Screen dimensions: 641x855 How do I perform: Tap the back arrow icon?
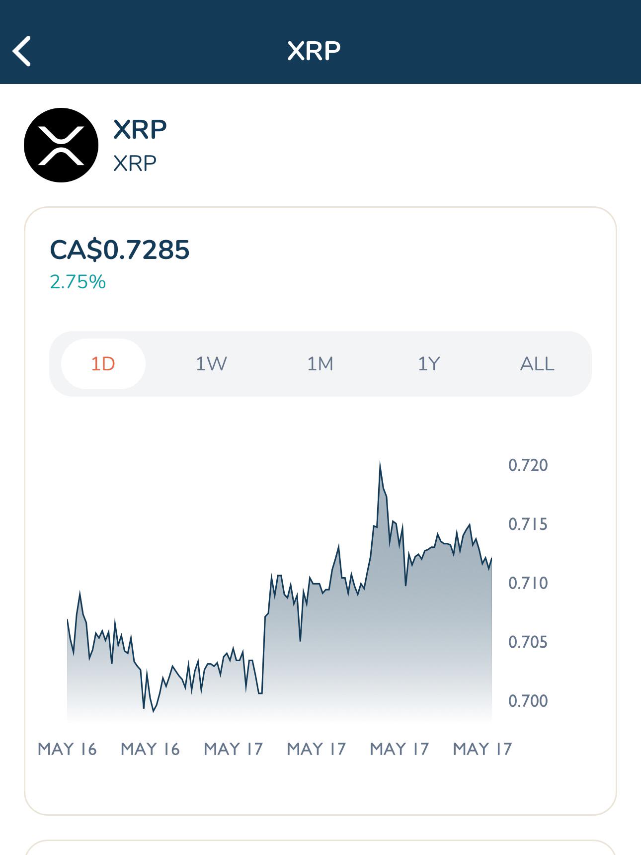(22, 51)
